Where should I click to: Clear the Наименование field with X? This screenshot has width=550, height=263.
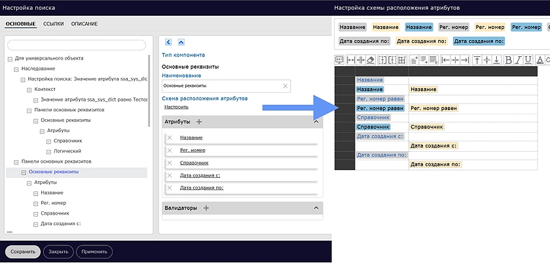point(285,86)
